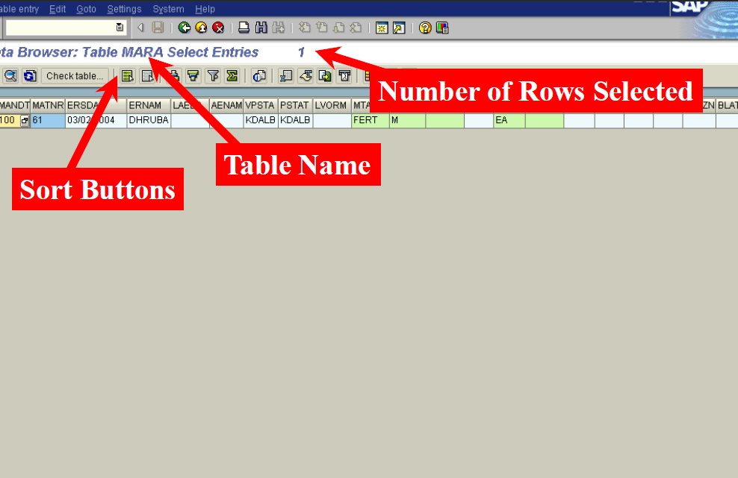The width and height of the screenshot is (738, 478).
Task: Click the AENAM column header
Action: (x=226, y=106)
